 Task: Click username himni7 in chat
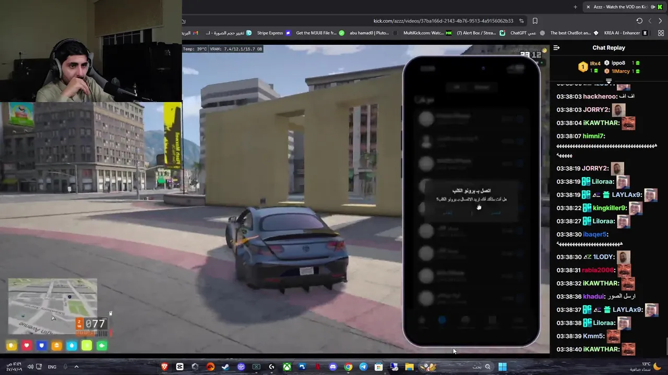[593, 136]
